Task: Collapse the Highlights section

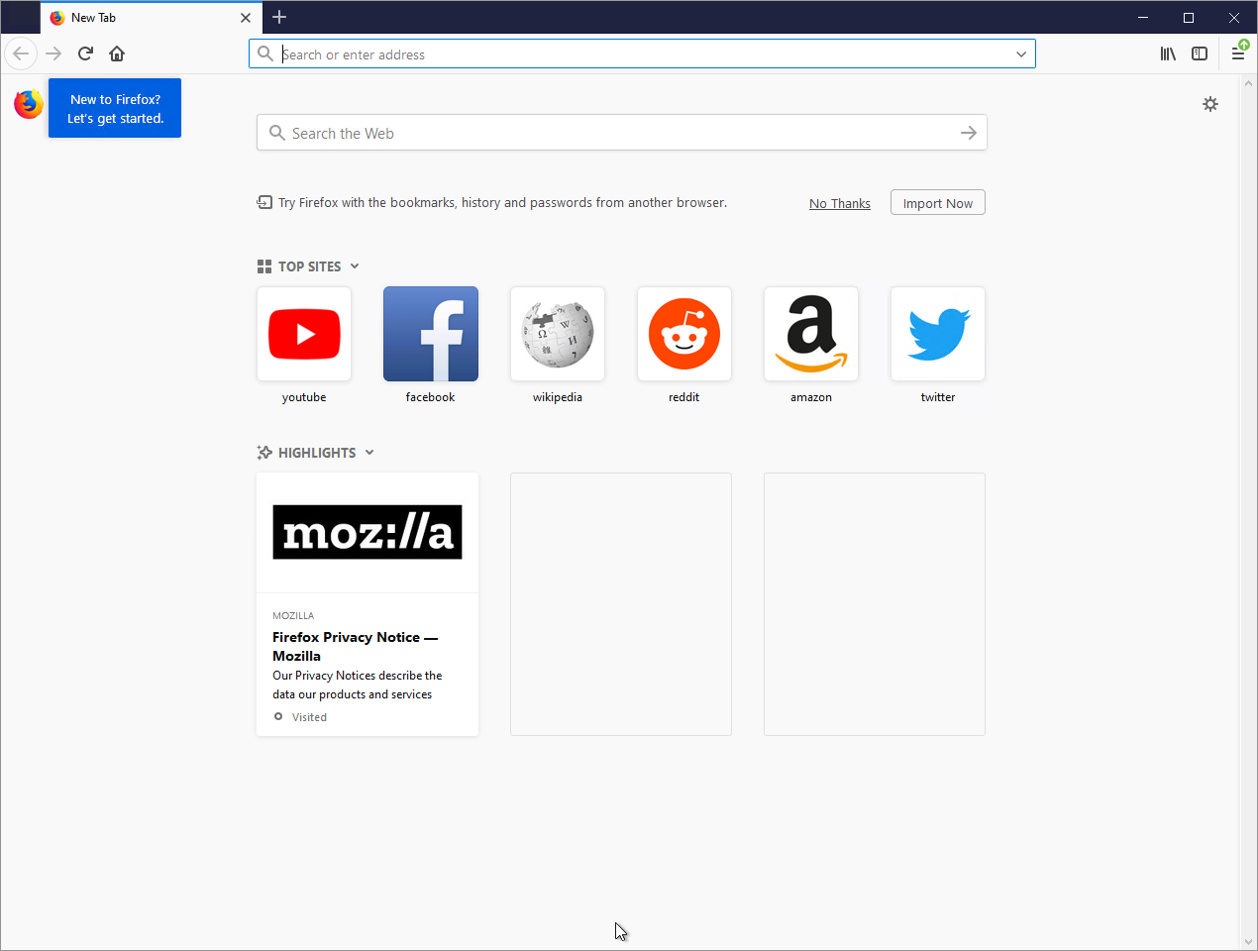Action: pyautogui.click(x=370, y=452)
